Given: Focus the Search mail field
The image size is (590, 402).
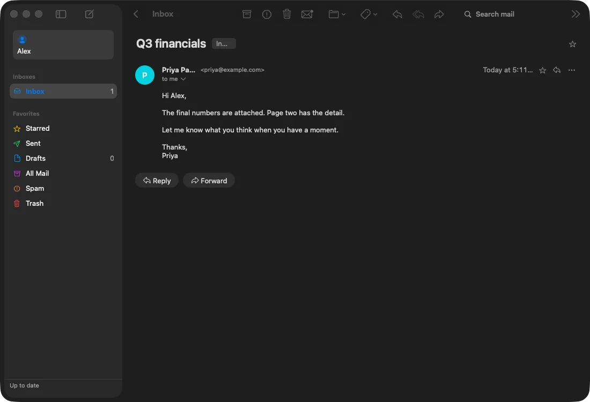Looking at the screenshot, I should point(513,14).
